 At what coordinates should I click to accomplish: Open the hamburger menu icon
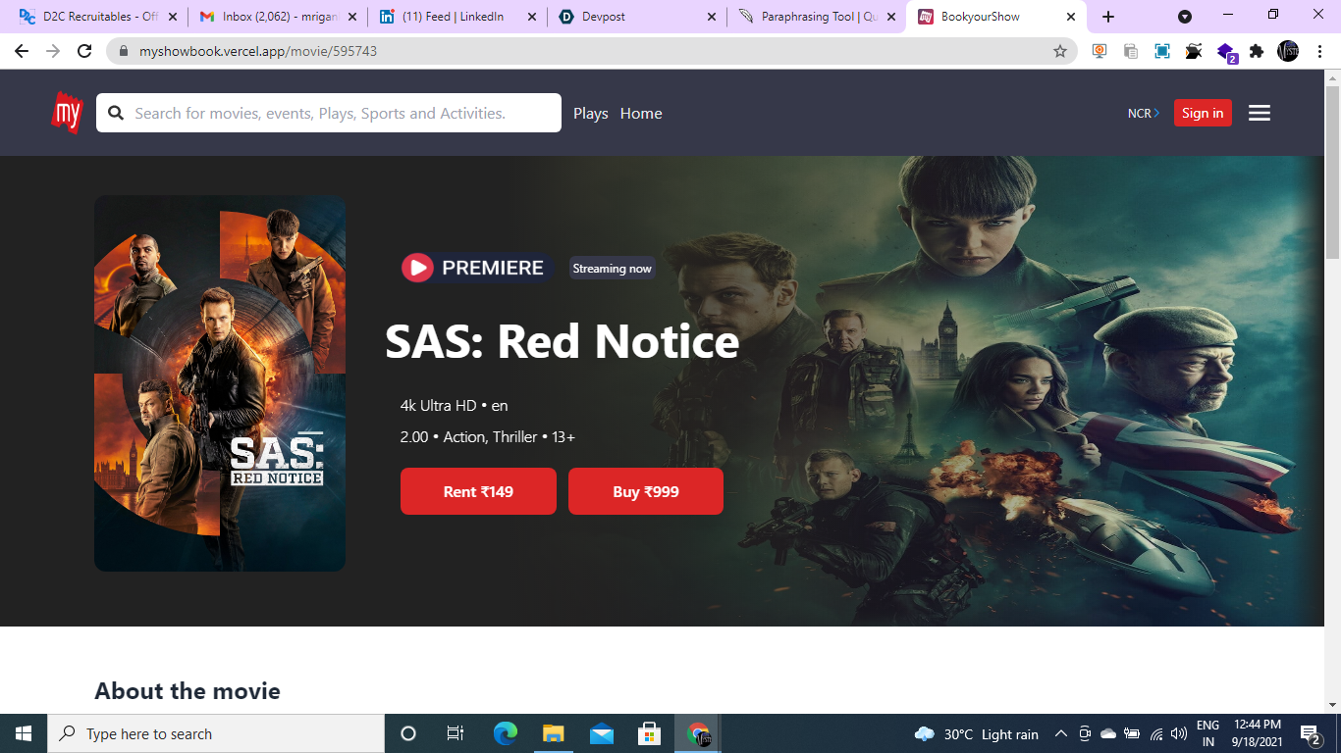coord(1260,113)
